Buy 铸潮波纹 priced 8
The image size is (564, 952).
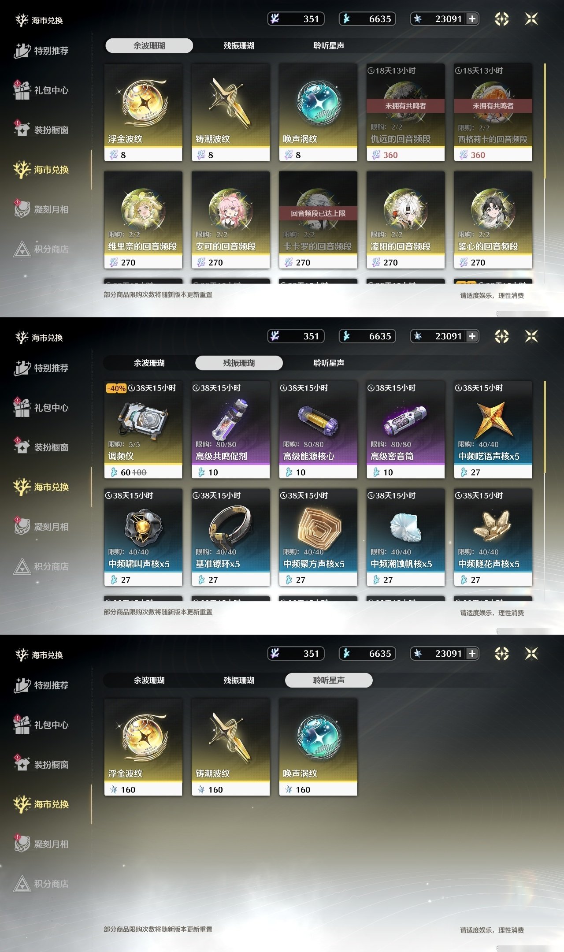pos(230,112)
